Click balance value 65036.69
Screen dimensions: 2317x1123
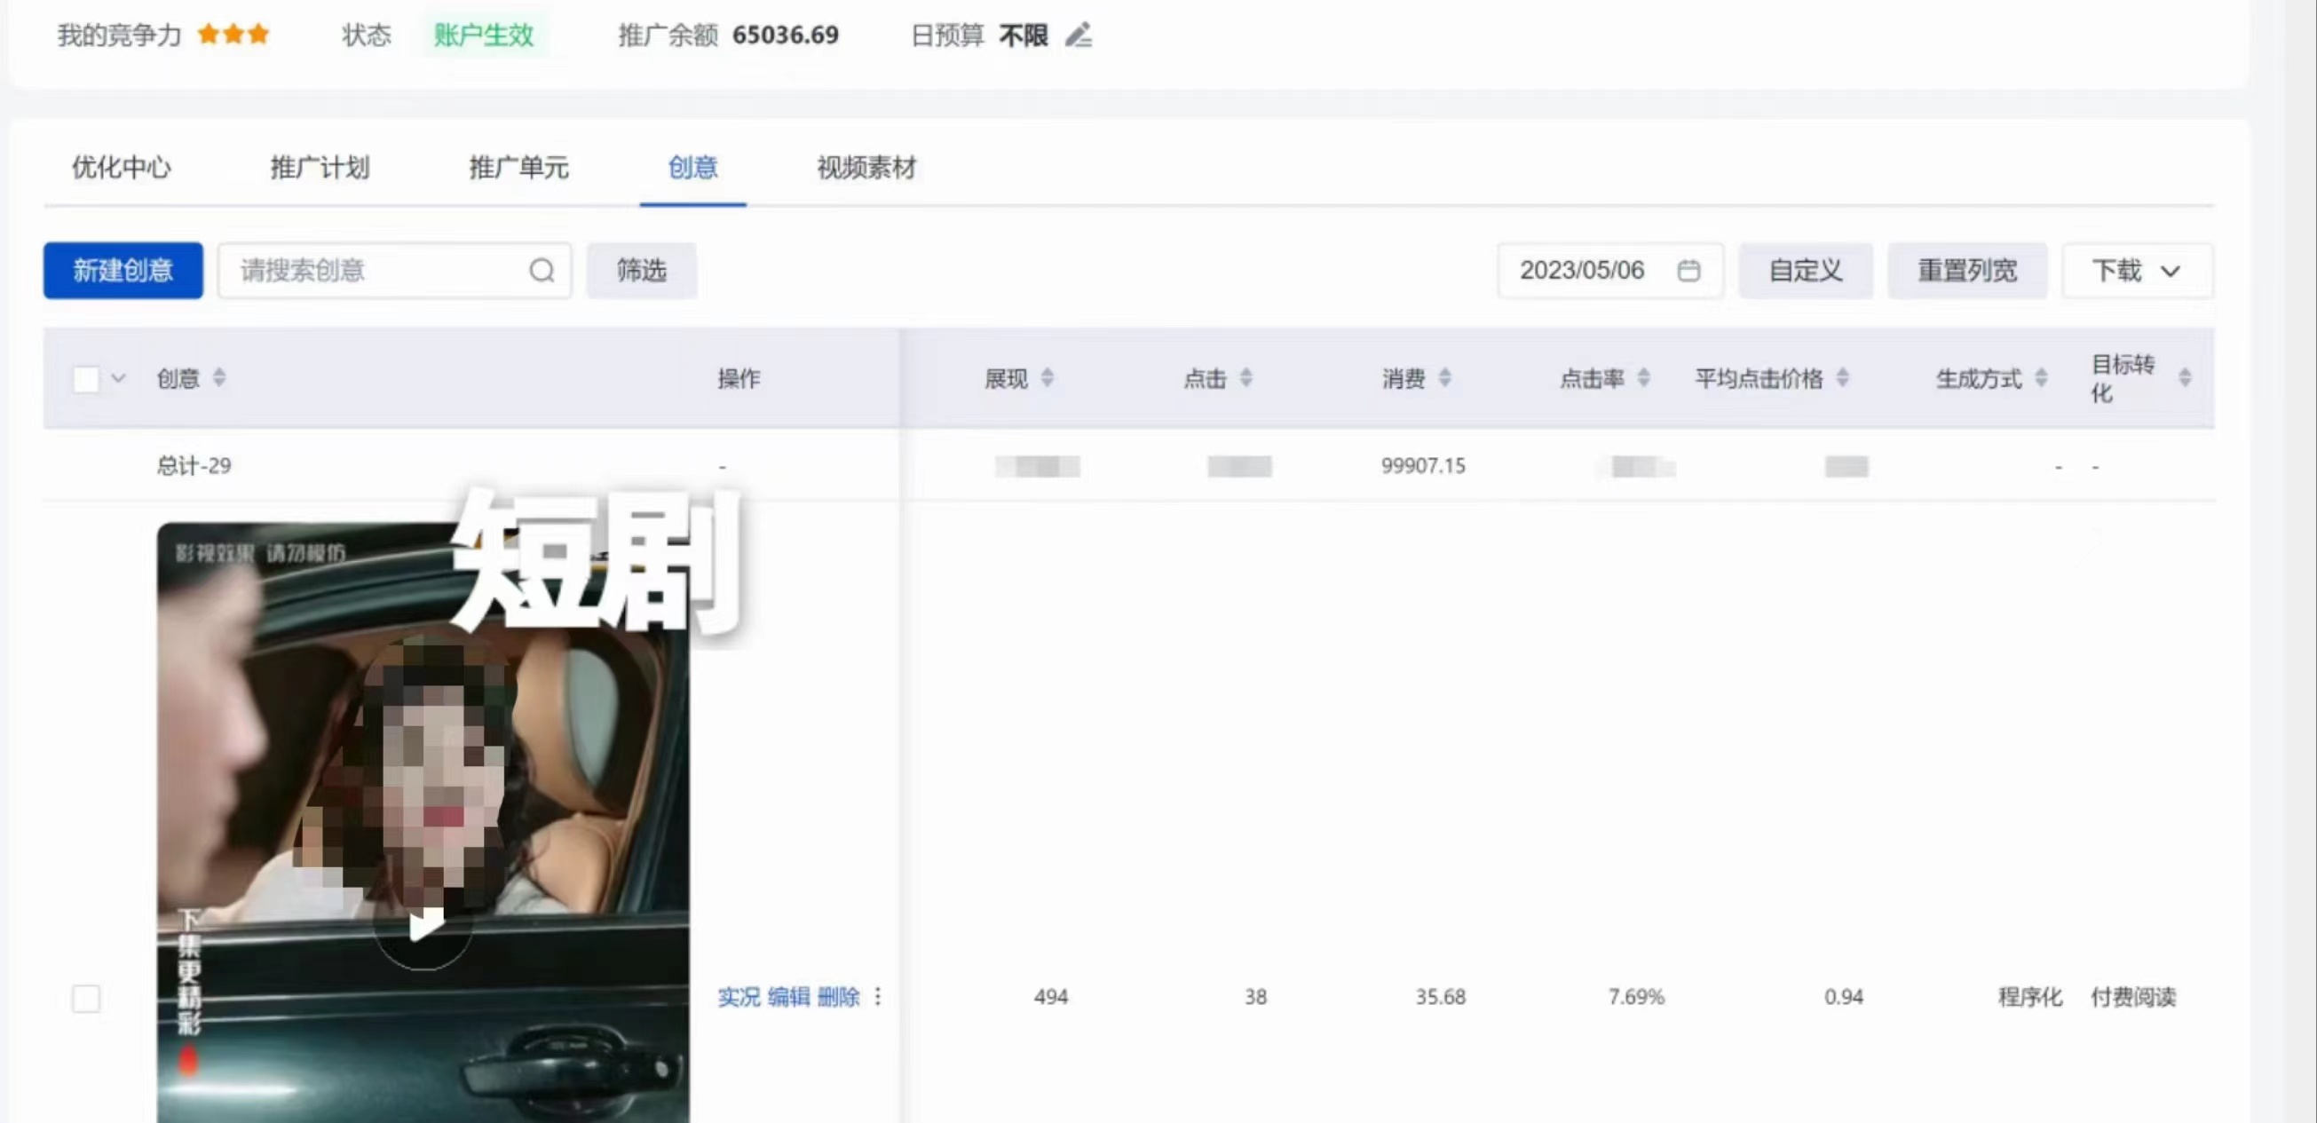[786, 35]
